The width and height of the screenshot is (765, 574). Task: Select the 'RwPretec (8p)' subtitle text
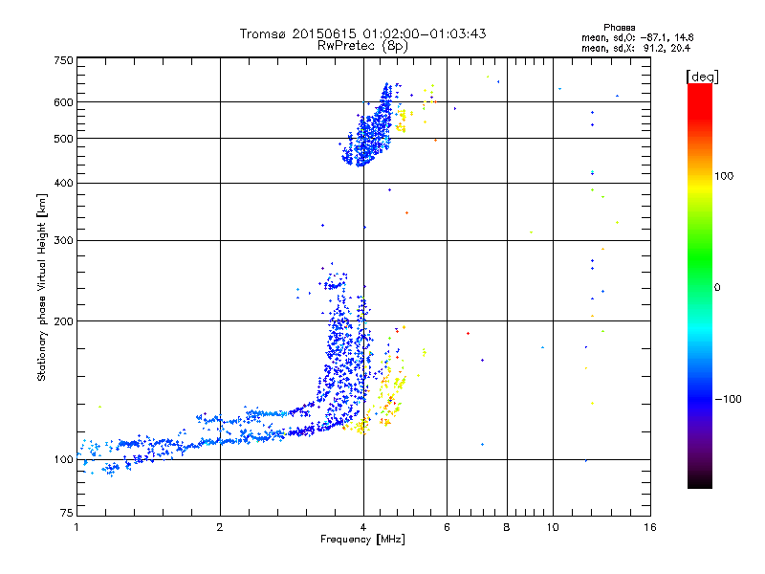tap(362, 46)
